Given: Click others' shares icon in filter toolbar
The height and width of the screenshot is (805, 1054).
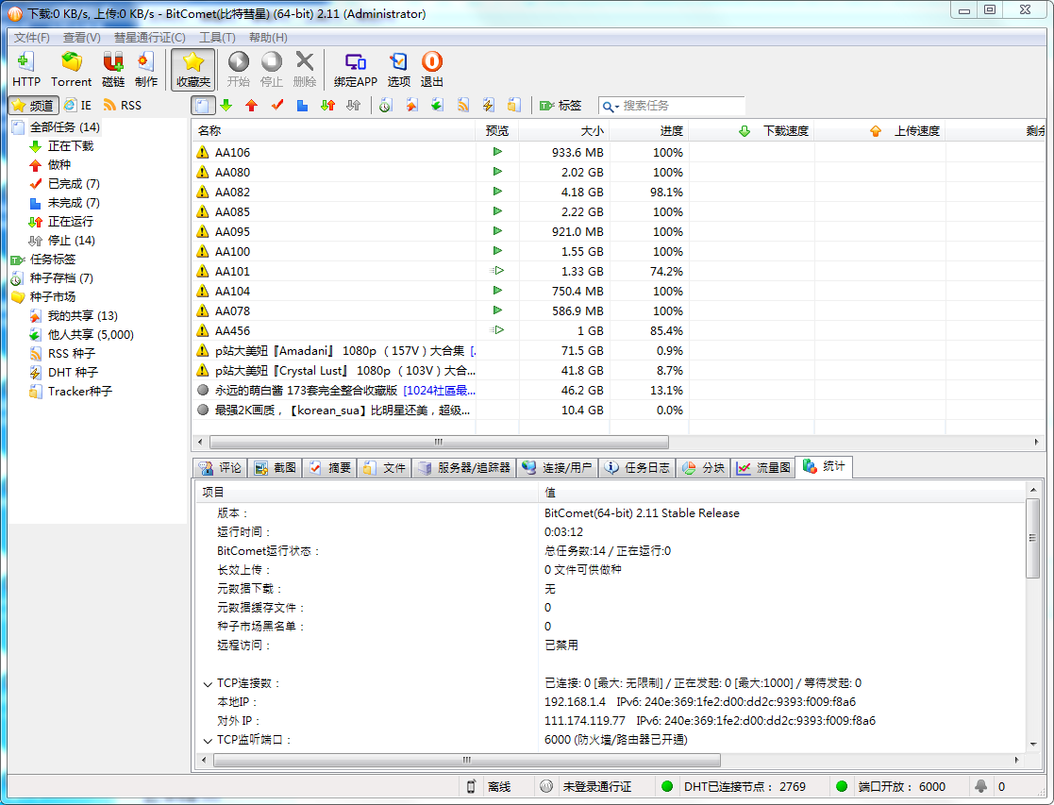Looking at the screenshot, I should (x=437, y=105).
